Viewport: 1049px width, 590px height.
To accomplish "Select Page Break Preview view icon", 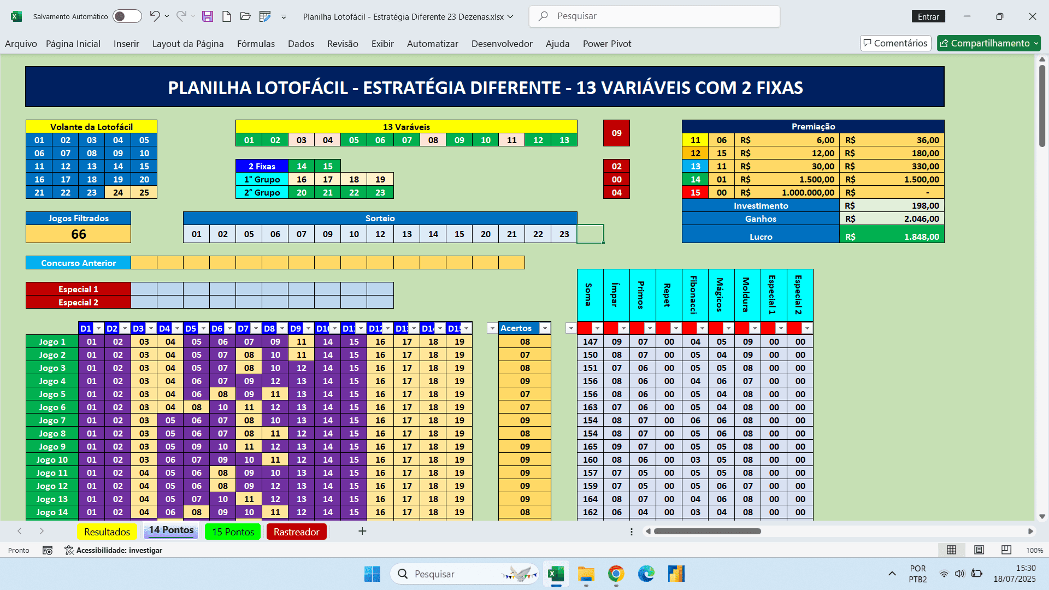I will tap(1006, 550).
